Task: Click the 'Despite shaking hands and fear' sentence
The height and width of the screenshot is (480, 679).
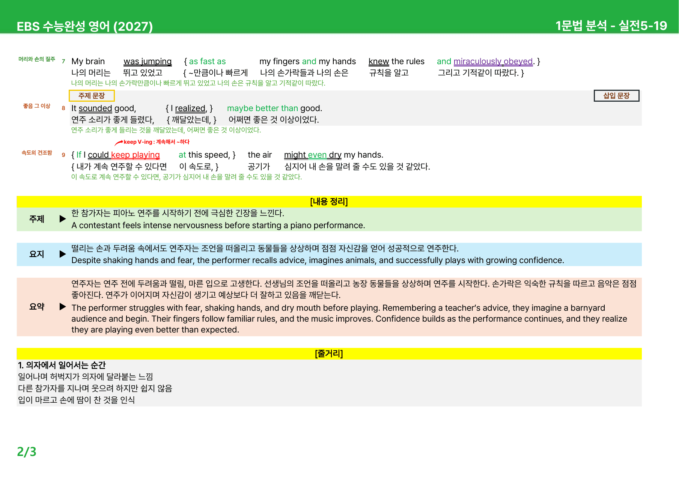Action: pyautogui.click(x=318, y=260)
